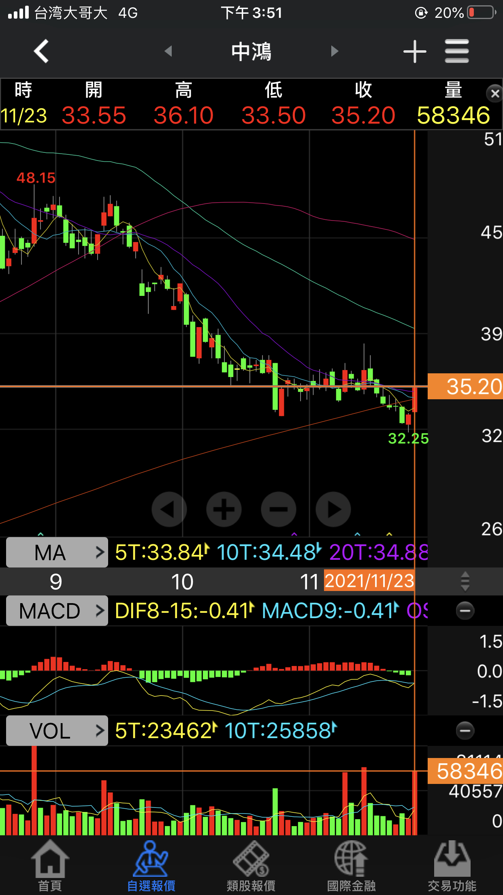Screen dimensions: 503x895
Task: Tap the back arrow icon
Action: tap(41, 51)
